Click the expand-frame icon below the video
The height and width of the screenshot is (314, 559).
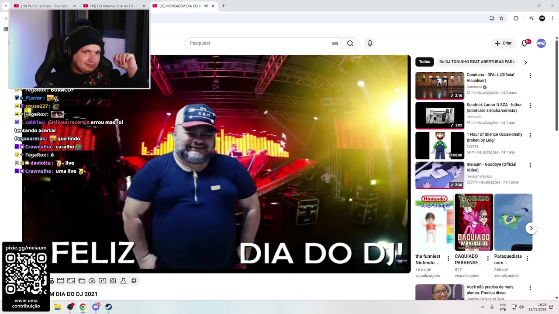click(71, 281)
